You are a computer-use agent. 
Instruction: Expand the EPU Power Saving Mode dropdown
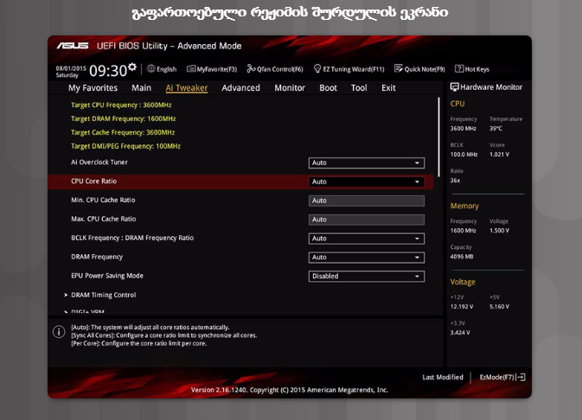click(367, 277)
